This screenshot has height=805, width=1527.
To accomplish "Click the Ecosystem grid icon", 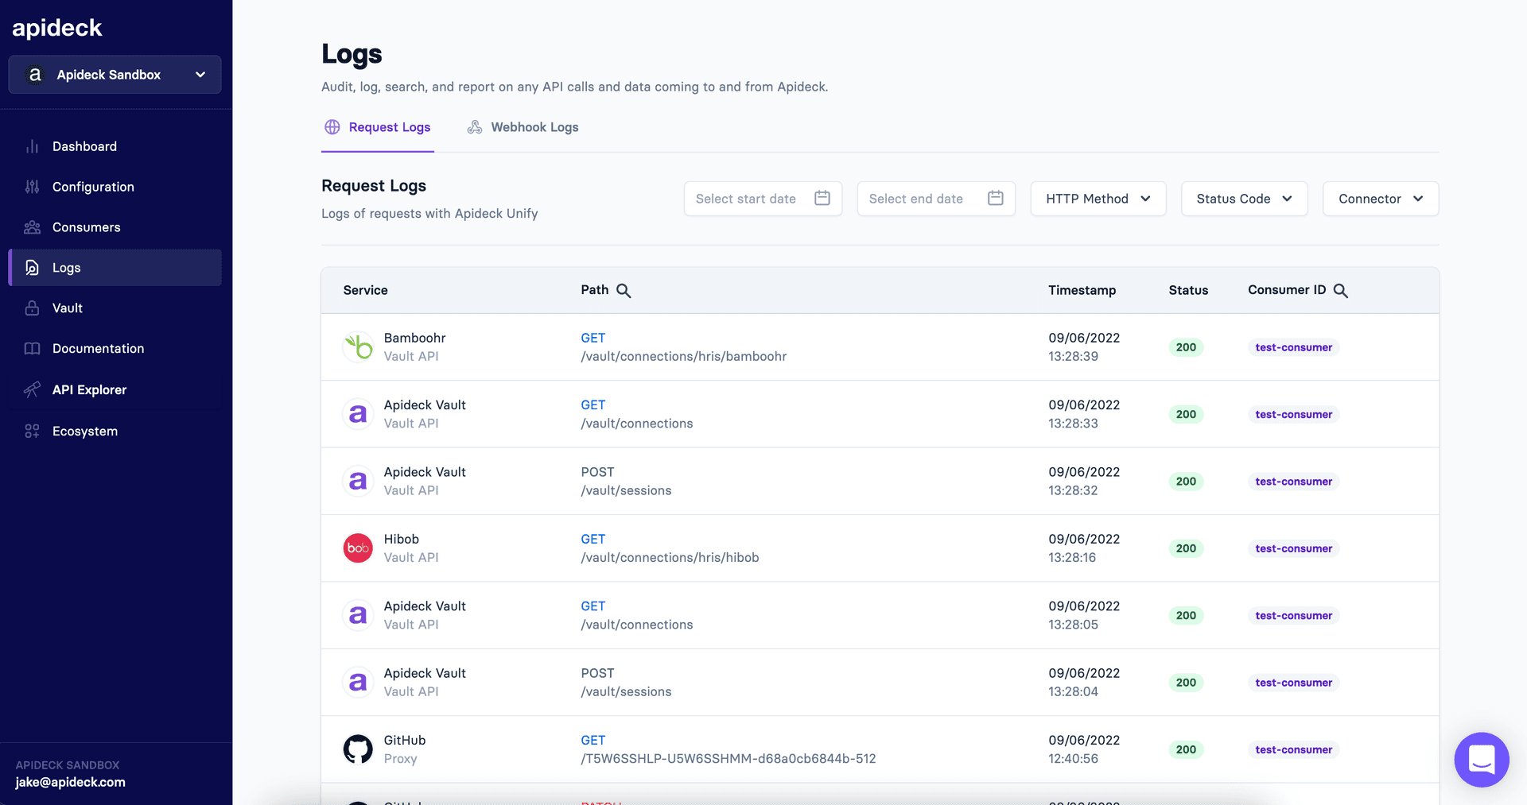I will pos(32,431).
